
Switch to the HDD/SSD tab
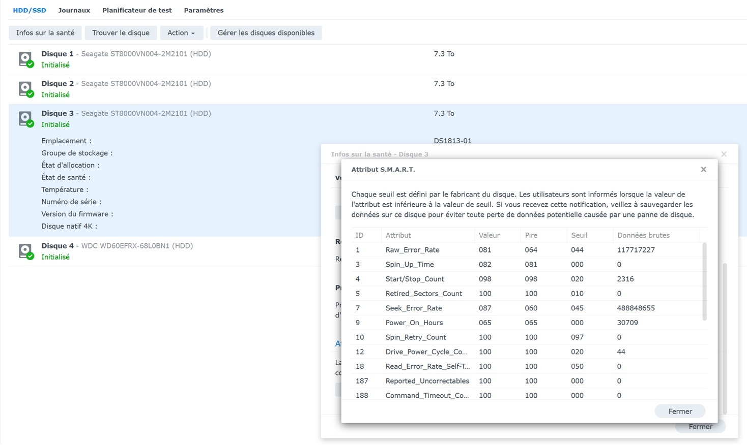pos(30,10)
